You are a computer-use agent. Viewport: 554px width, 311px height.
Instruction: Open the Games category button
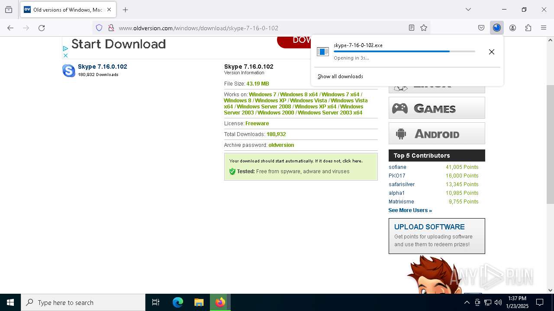(x=437, y=108)
